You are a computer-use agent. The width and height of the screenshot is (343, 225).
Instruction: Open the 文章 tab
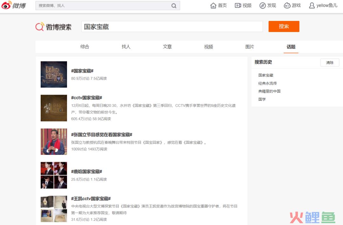tap(167, 47)
